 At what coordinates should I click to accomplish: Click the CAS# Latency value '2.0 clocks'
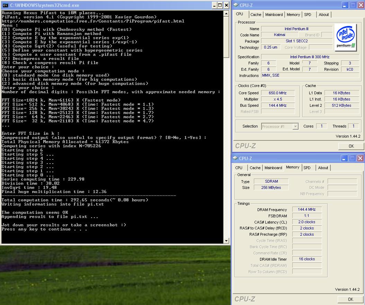[307, 222]
